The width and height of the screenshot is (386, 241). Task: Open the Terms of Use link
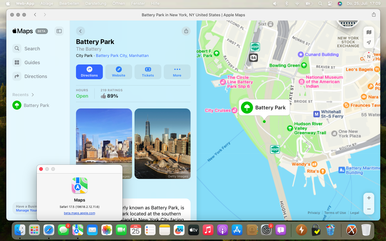click(335, 213)
